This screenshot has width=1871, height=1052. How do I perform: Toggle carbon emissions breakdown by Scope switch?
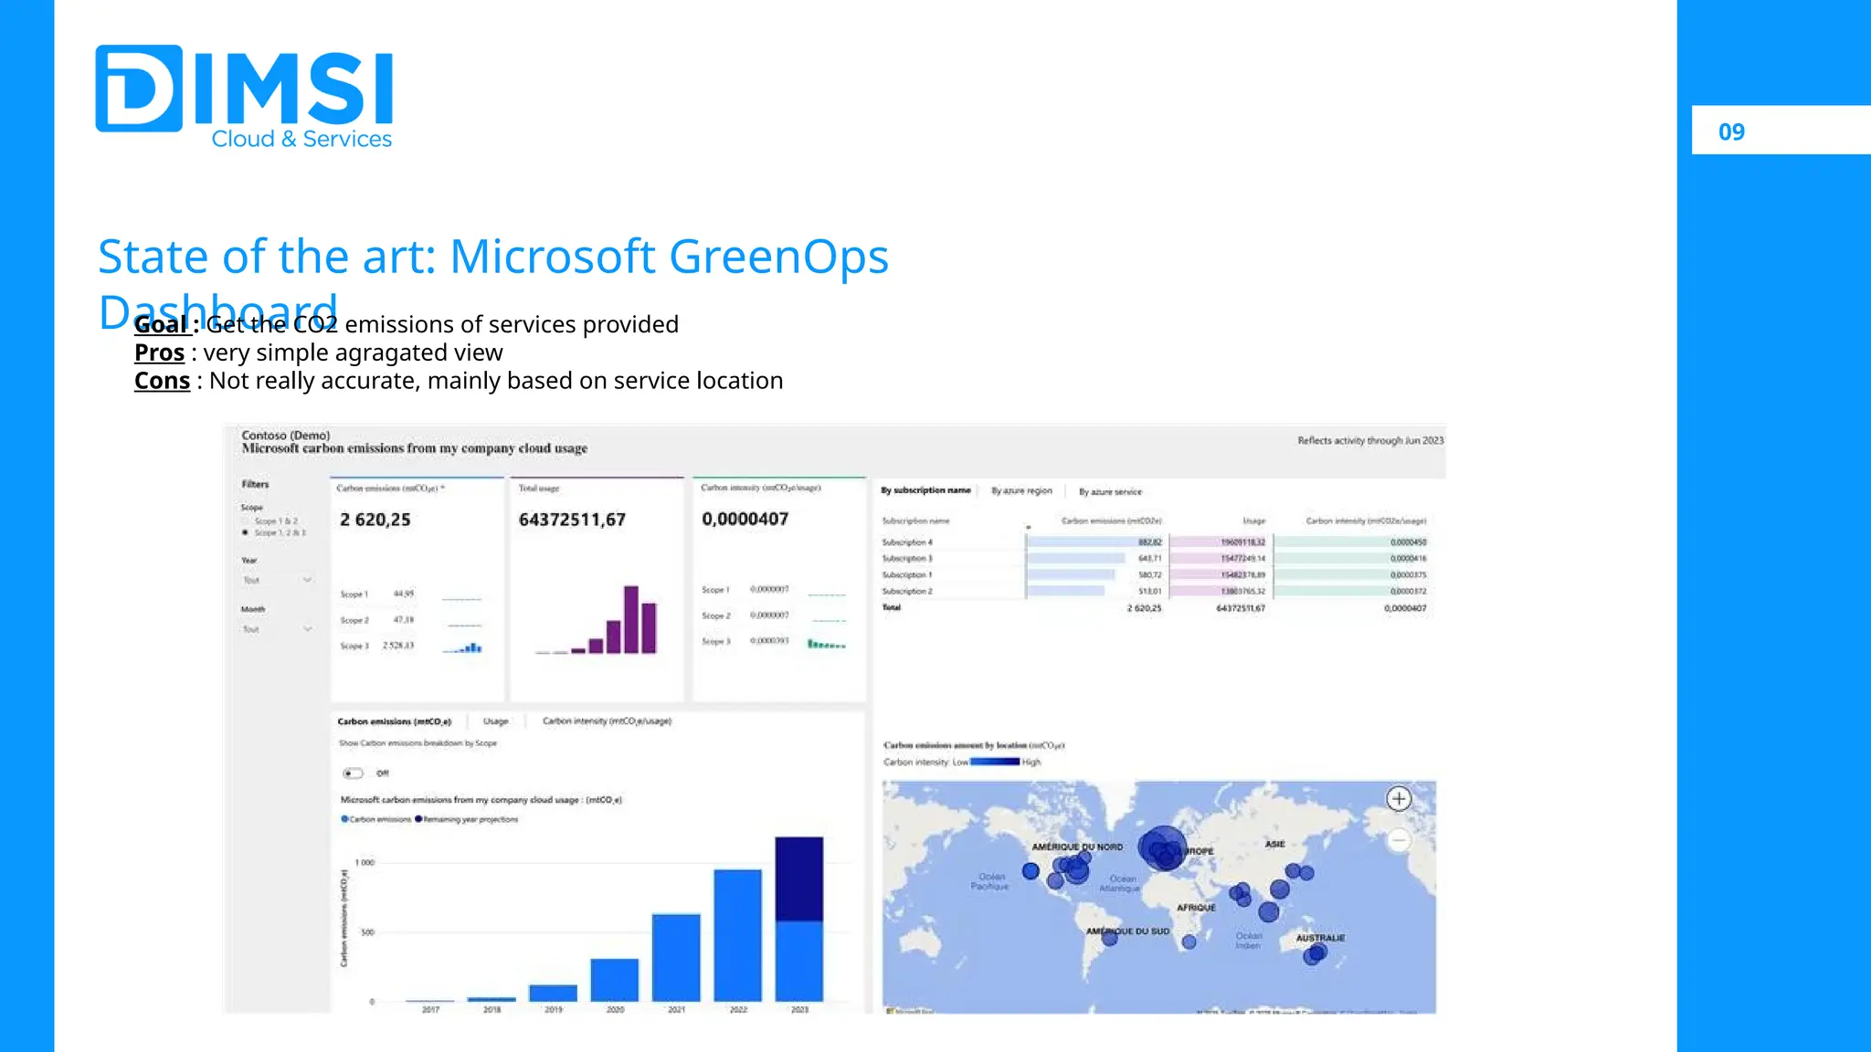(x=353, y=773)
